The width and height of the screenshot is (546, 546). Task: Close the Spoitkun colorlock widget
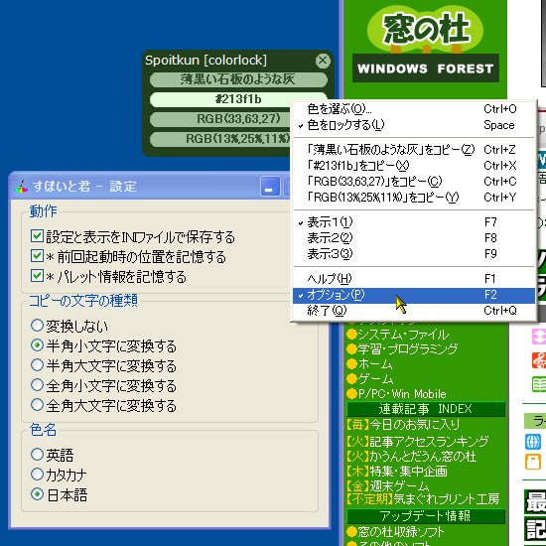pos(323,61)
